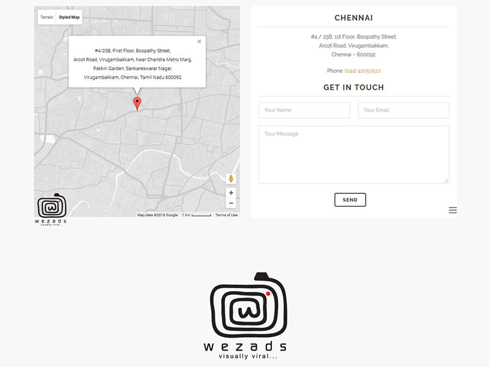Click the 1 km map scale bar
Image resolution: width=490 pixels, height=367 pixels.
click(196, 215)
